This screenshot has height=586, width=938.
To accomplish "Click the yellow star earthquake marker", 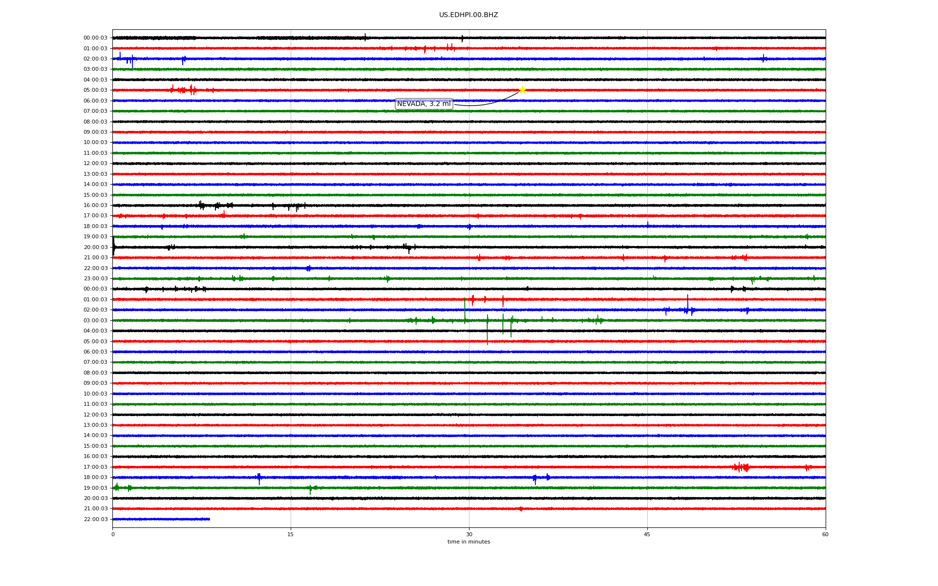I will pyautogui.click(x=522, y=90).
